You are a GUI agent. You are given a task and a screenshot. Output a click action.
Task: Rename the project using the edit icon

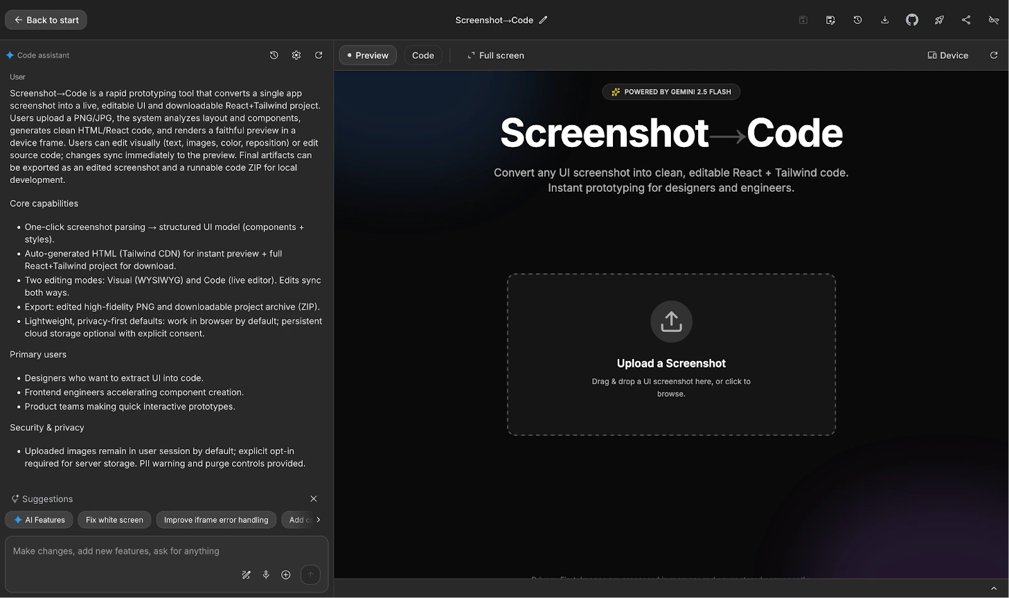point(542,20)
